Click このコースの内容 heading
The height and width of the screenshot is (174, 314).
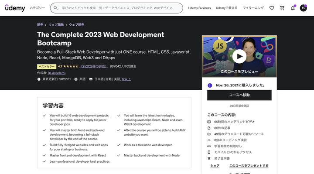[x=222, y=115]
